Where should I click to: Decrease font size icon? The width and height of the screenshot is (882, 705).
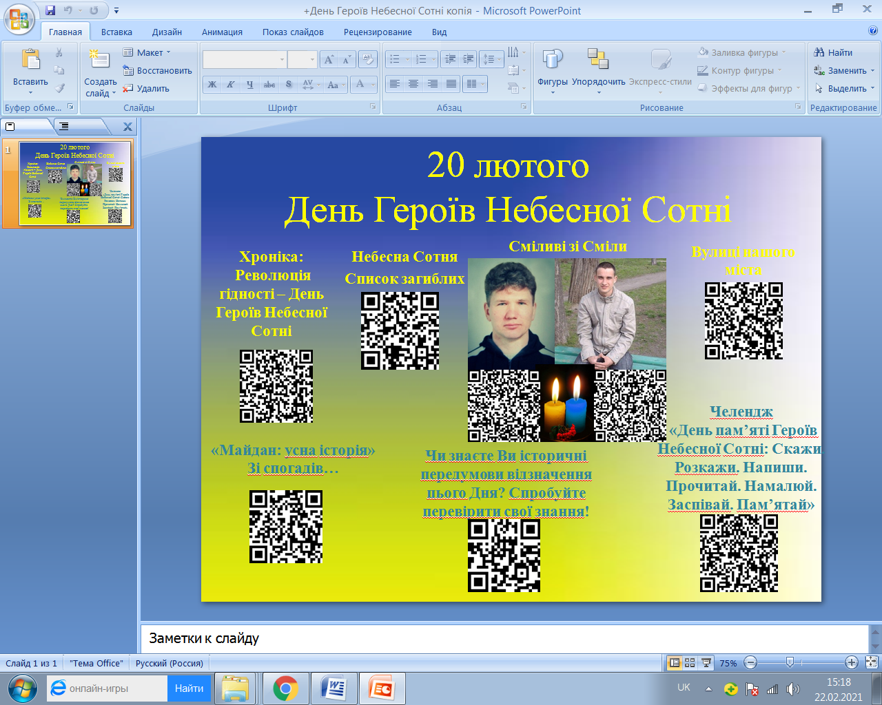[x=347, y=60]
